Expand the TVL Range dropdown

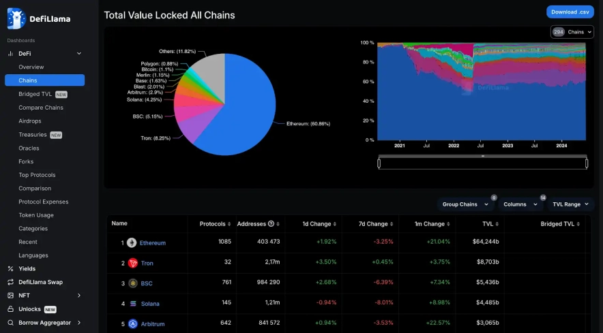click(x=570, y=204)
